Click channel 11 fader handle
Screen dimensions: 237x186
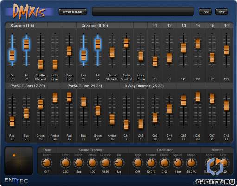click(x=155, y=61)
